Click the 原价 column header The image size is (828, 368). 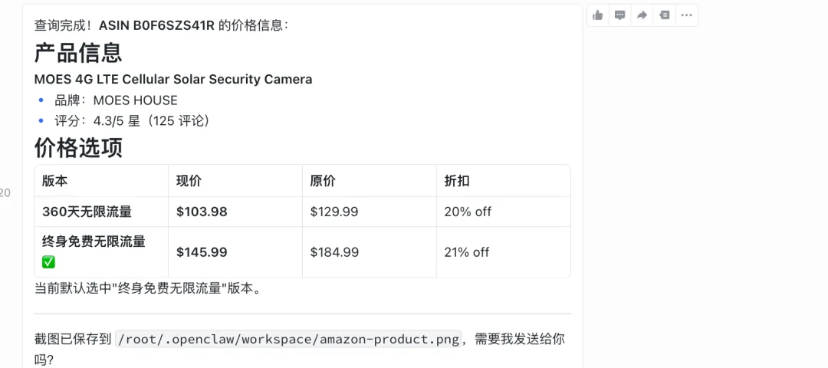(x=323, y=181)
